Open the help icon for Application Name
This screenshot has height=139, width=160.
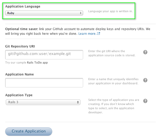(x=145, y=80)
